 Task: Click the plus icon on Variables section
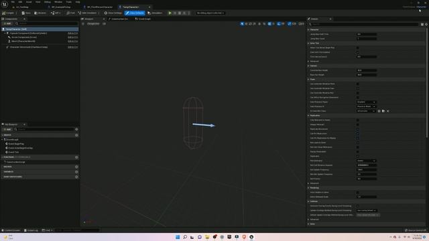click(x=76, y=171)
